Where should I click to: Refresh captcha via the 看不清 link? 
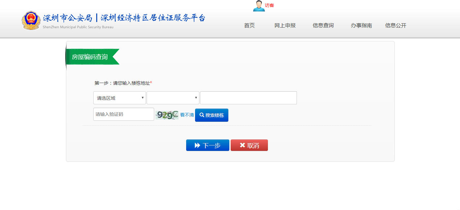(x=187, y=115)
